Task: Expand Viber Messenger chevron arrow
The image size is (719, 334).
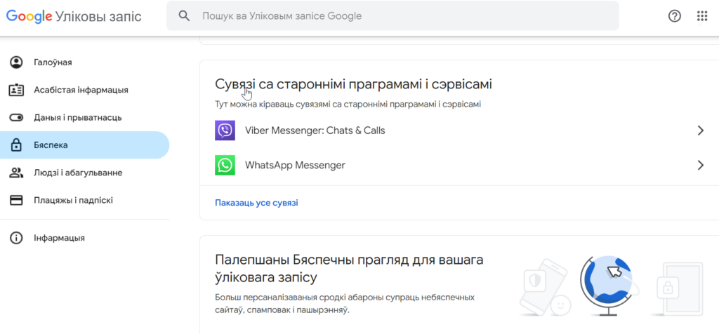Action: point(700,131)
